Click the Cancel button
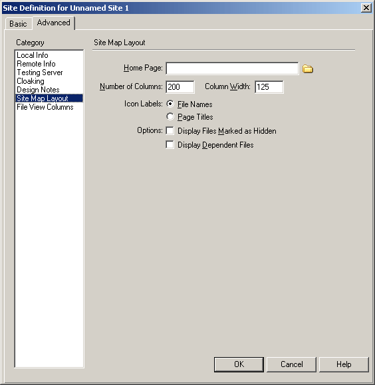This screenshot has height=385, width=375. (291, 364)
